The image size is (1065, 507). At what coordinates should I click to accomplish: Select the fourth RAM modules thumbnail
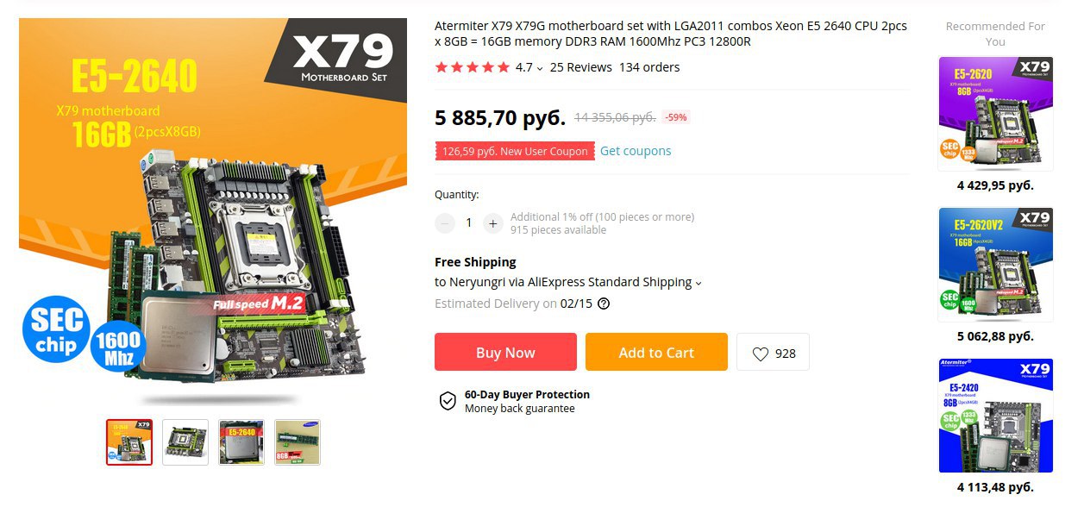point(298,442)
